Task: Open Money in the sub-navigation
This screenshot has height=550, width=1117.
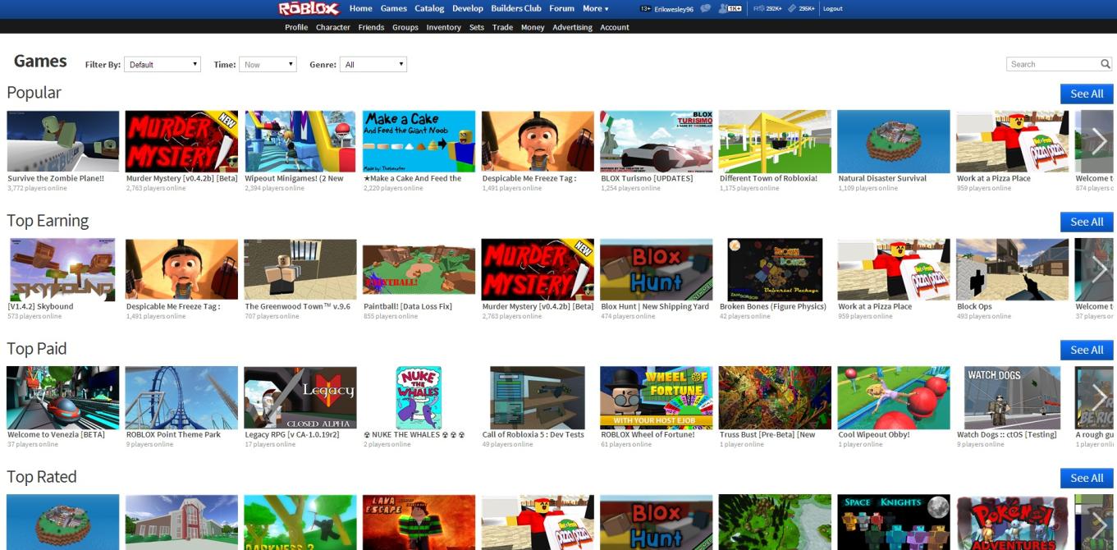Action: coord(533,27)
